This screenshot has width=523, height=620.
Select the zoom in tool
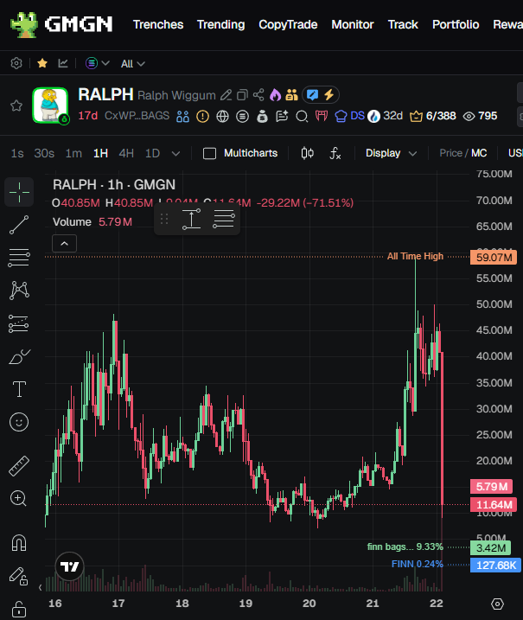[x=18, y=498]
